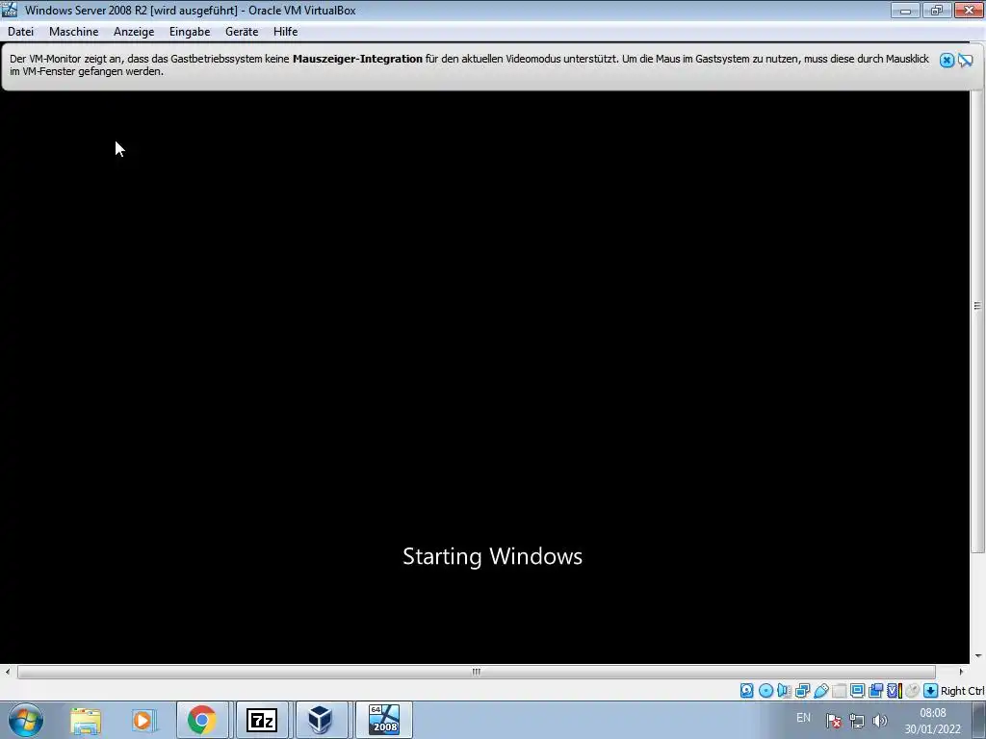
Task: Open the clock showing 08:08
Action: pyautogui.click(x=932, y=721)
